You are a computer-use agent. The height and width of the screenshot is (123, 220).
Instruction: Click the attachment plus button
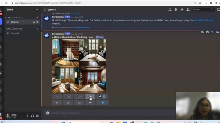click(48, 113)
